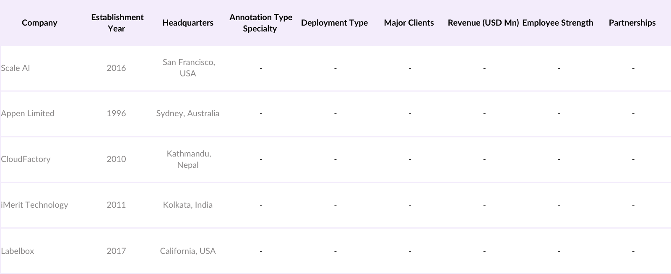
Task: Select the Kolkata, India headquarters cell
Action: (x=187, y=205)
